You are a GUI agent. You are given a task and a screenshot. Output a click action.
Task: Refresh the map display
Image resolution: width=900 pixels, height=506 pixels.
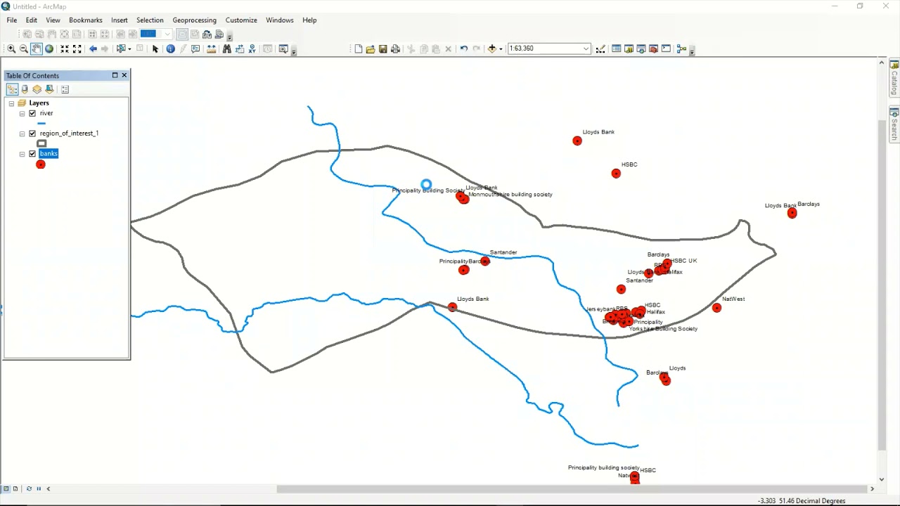(x=29, y=488)
